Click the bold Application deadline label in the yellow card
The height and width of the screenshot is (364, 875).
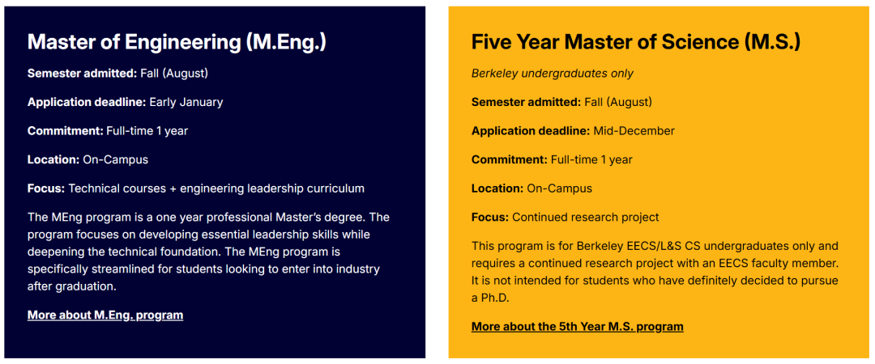(x=531, y=131)
